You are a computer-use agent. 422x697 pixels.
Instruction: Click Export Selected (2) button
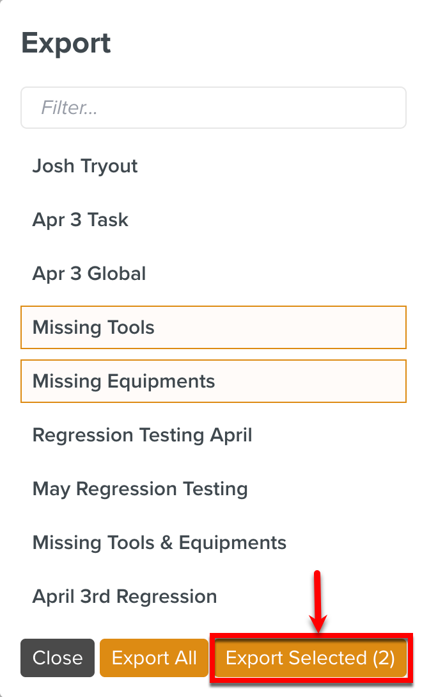click(x=310, y=658)
